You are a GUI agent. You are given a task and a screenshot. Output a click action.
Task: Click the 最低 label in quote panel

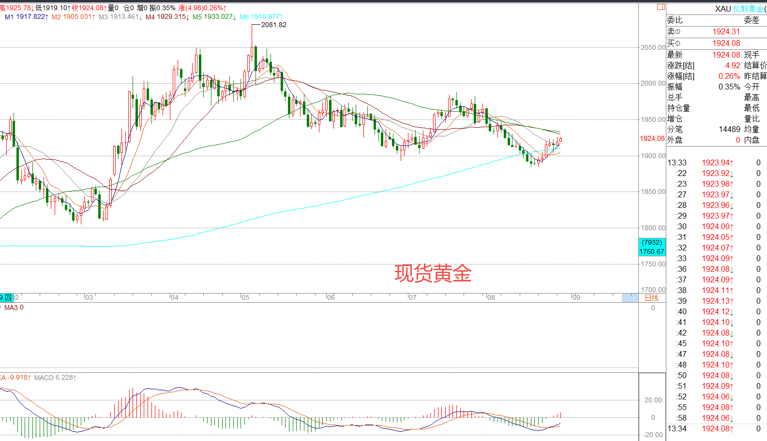tap(752, 108)
